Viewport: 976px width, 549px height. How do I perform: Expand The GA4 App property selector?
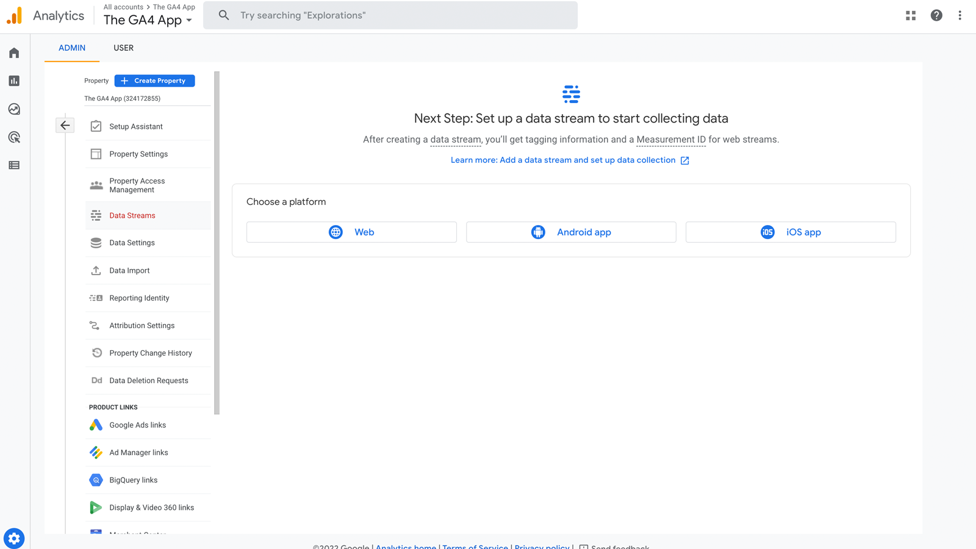(x=148, y=20)
